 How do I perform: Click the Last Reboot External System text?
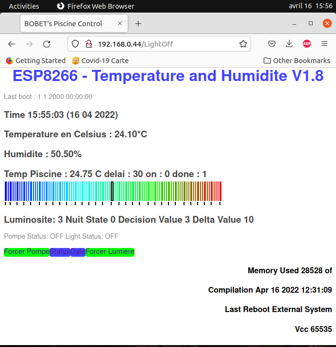pyautogui.click(x=278, y=309)
